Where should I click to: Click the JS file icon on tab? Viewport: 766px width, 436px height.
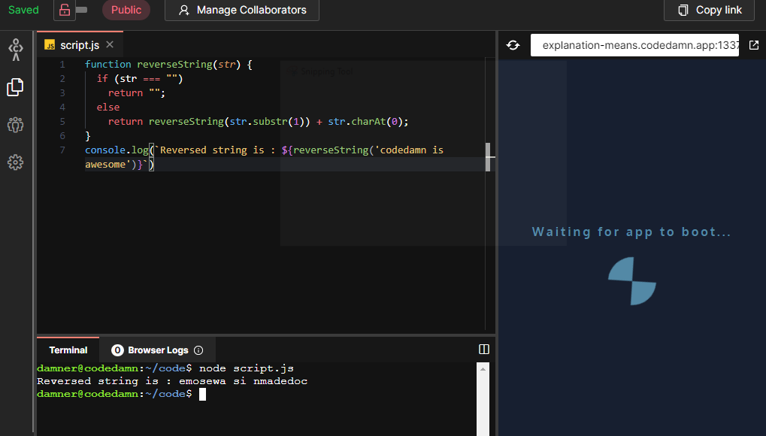pyautogui.click(x=50, y=45)
